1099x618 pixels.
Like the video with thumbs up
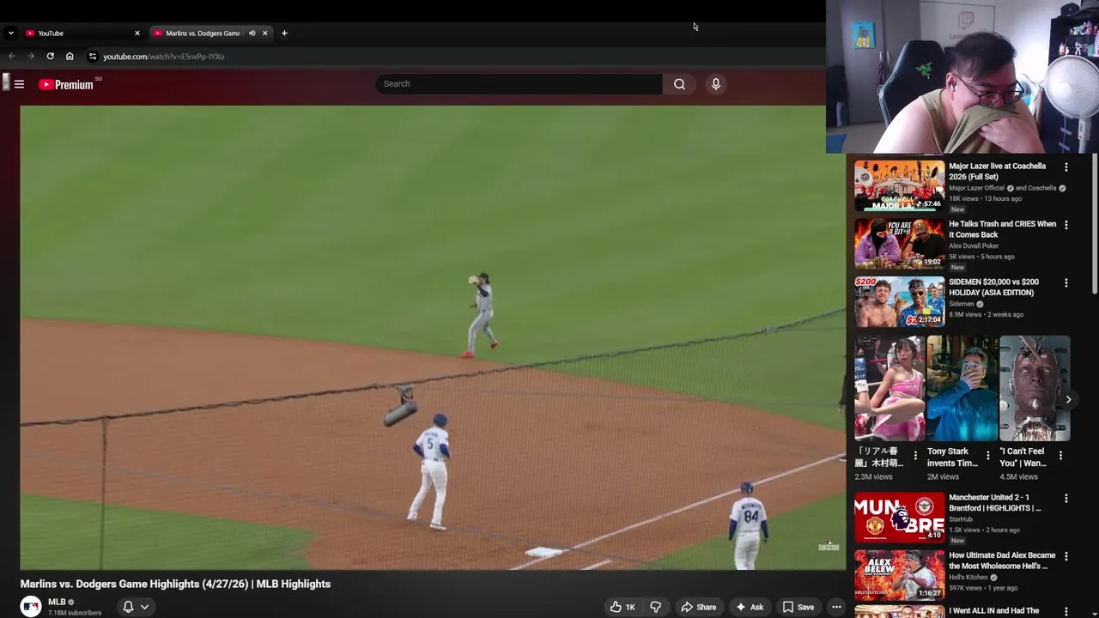(622, 607)
